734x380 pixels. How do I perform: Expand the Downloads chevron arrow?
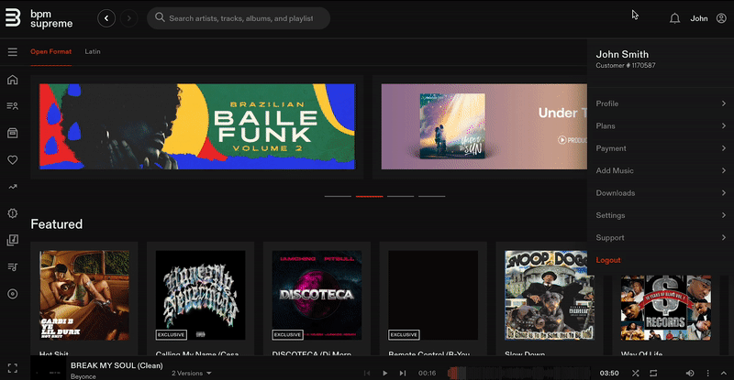pyautogui.click(x=724, y=192)
